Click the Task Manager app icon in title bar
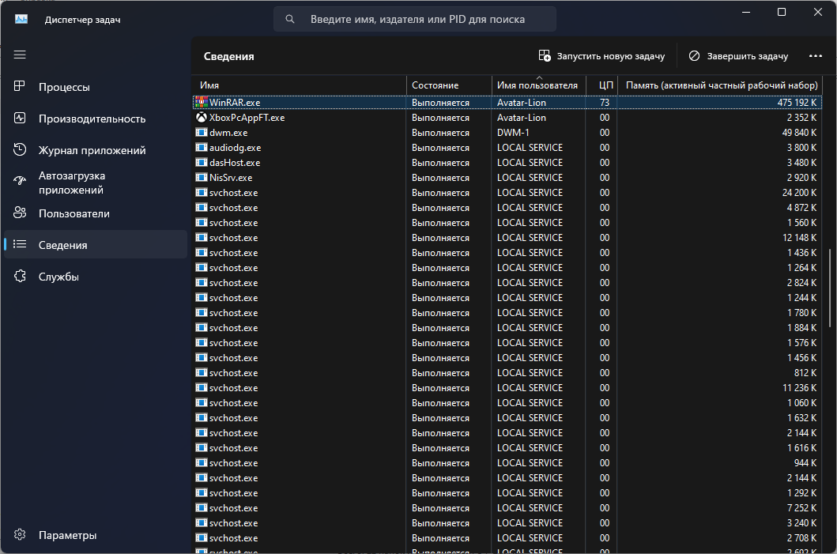This screenshot has height=554, width=837. [x=21, y=19]
